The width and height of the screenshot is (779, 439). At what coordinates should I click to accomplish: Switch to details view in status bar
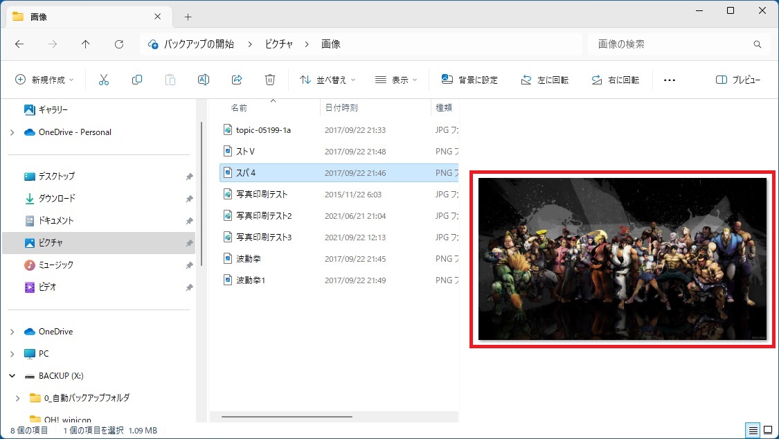(753, 431)
